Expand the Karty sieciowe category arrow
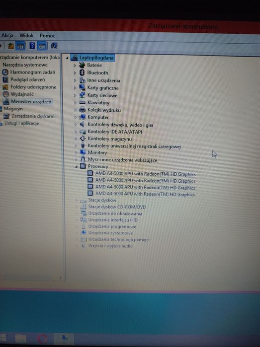The width and height of the screenshot is (260, 347). pos(75,95)
